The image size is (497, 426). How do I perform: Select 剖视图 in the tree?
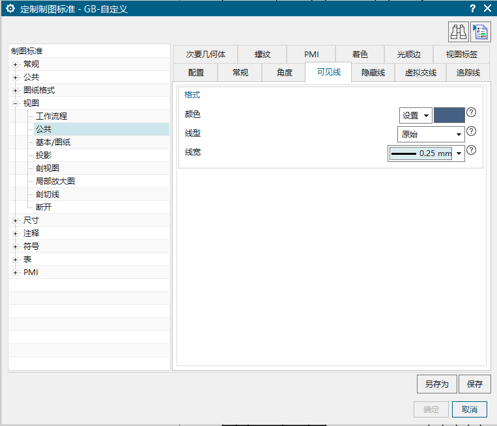click(x=48, y=168)
